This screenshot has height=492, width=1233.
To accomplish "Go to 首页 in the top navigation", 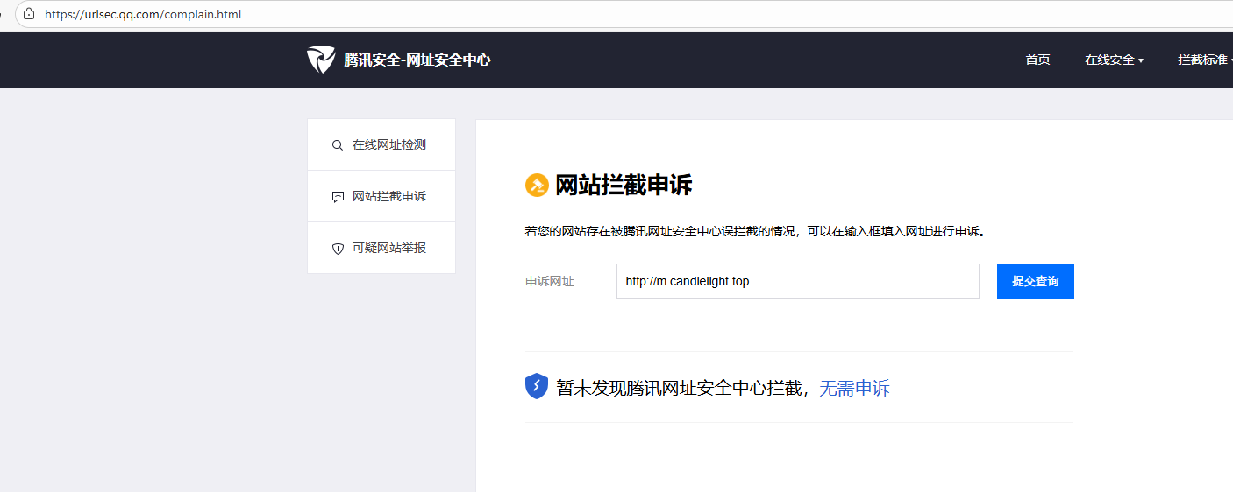I will [1037, 60].
